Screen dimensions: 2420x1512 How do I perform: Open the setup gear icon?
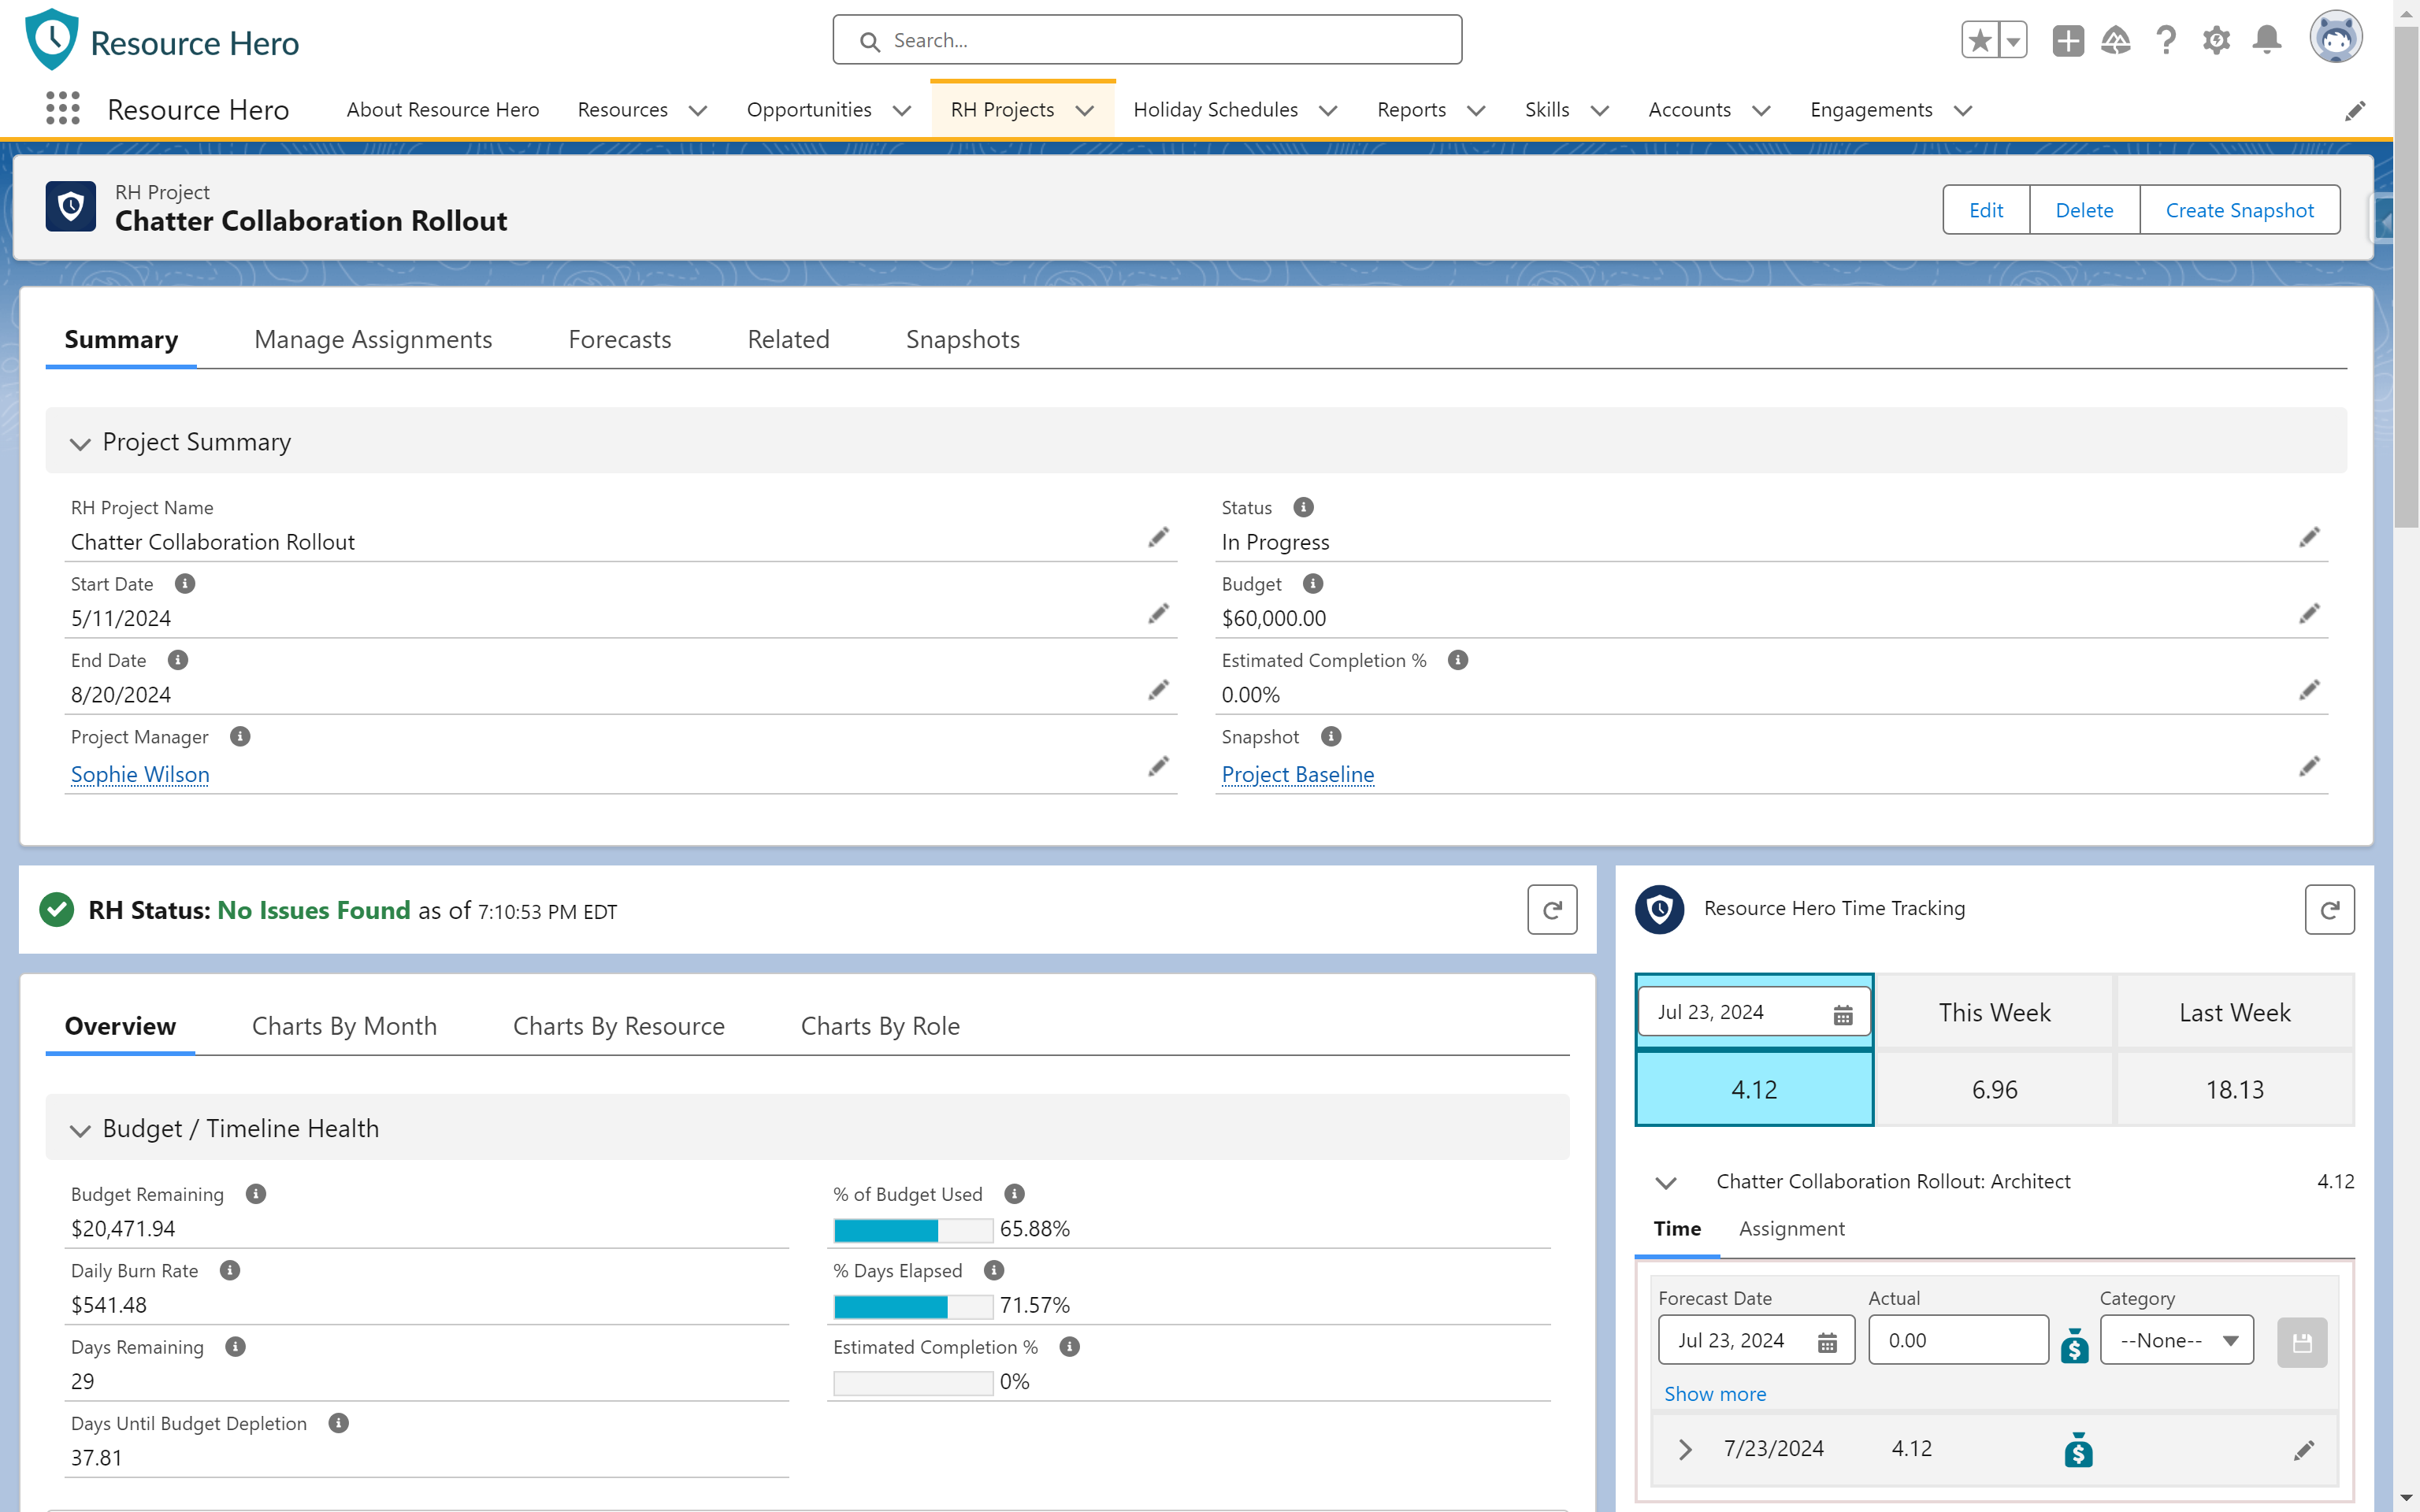pyautogui.click(x=2216, y=41)
